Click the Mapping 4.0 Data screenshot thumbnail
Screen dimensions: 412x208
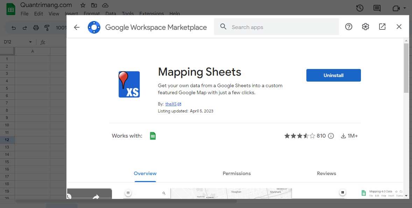point(382,193)
